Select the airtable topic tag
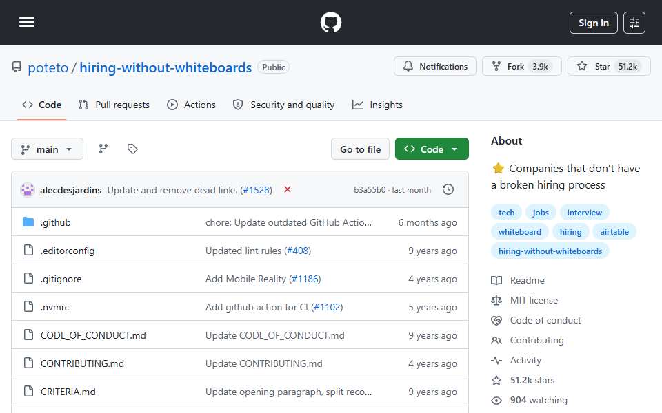The height and width of the screenshot is (413, 662). click(x=614, y=232)
